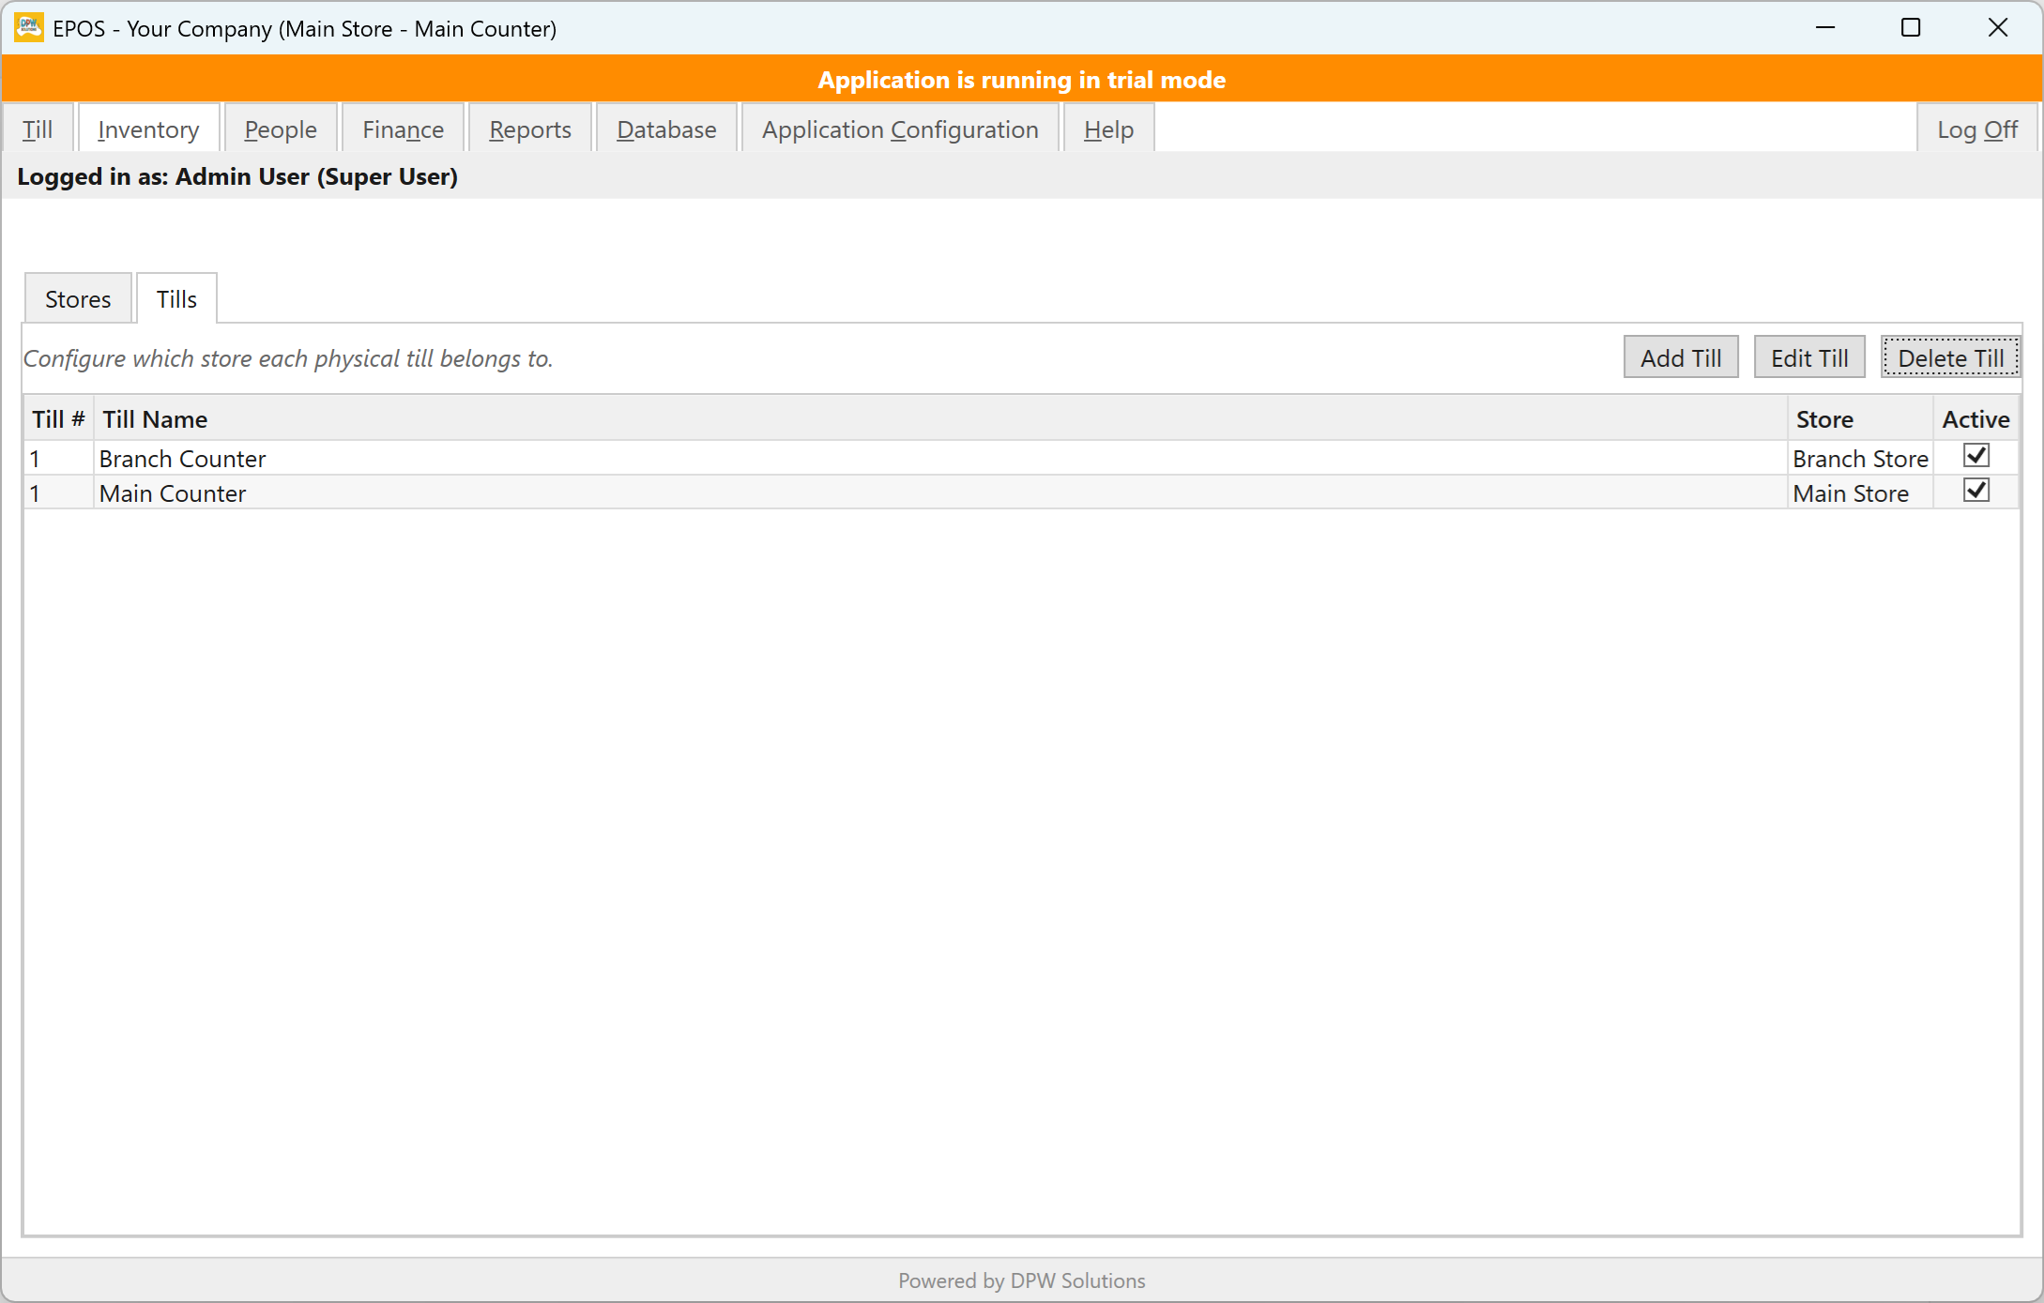The width and height of the screenshot is (2044, 1303).
Task: Open the Till menu
Action: pos(38,129)
